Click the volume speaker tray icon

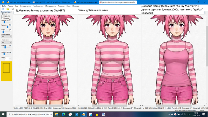click(x=185, y=114)
